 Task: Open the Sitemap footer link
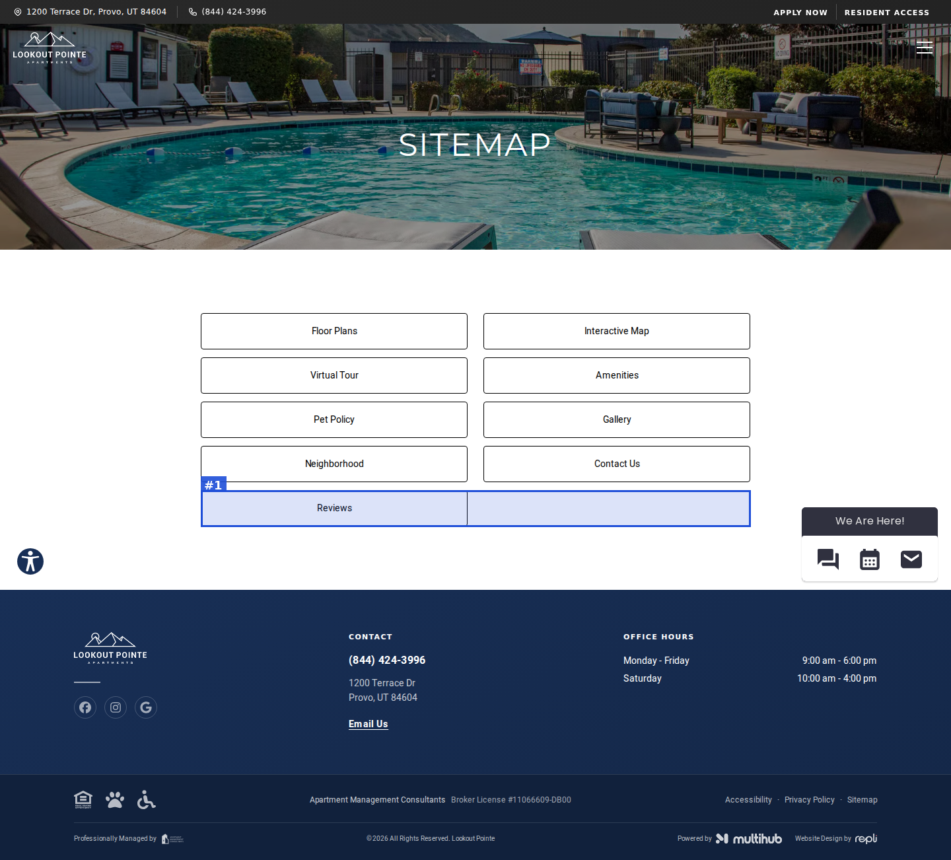pos(863,800)
